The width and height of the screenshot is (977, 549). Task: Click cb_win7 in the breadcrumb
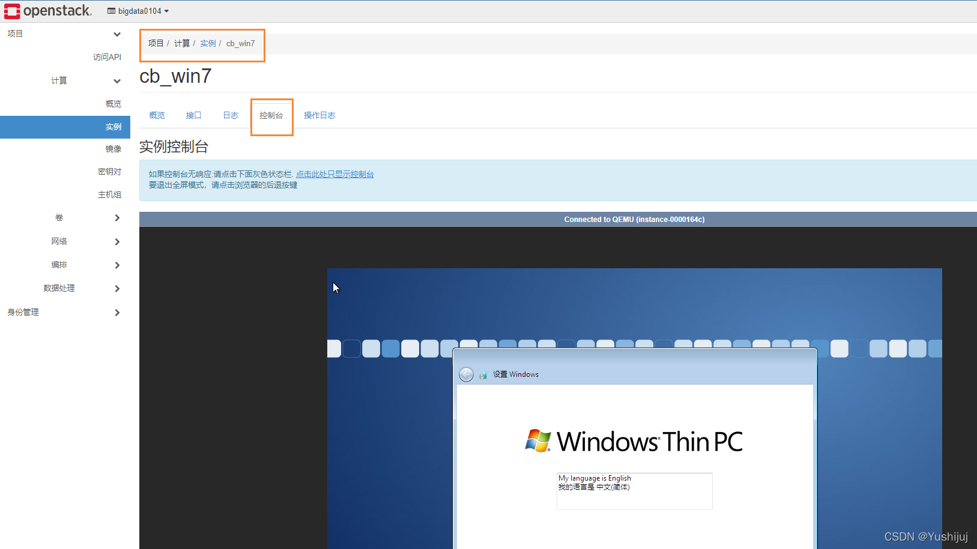tap(240, 43)
